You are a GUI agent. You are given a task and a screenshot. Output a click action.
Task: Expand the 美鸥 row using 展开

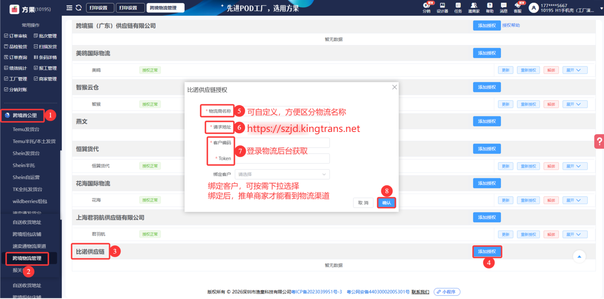[574, 70]
